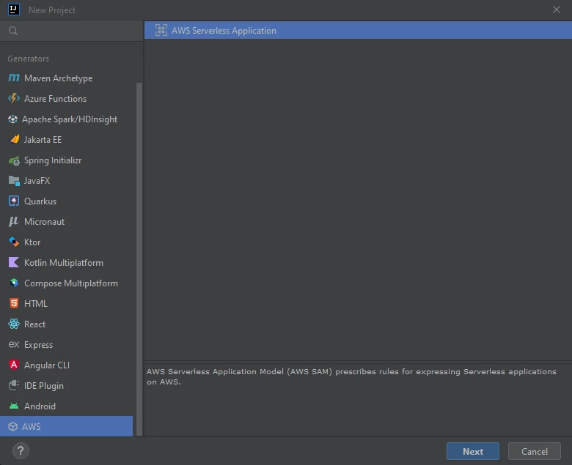Click the Android robot icon
572x465 pixels.
[14, 406]
